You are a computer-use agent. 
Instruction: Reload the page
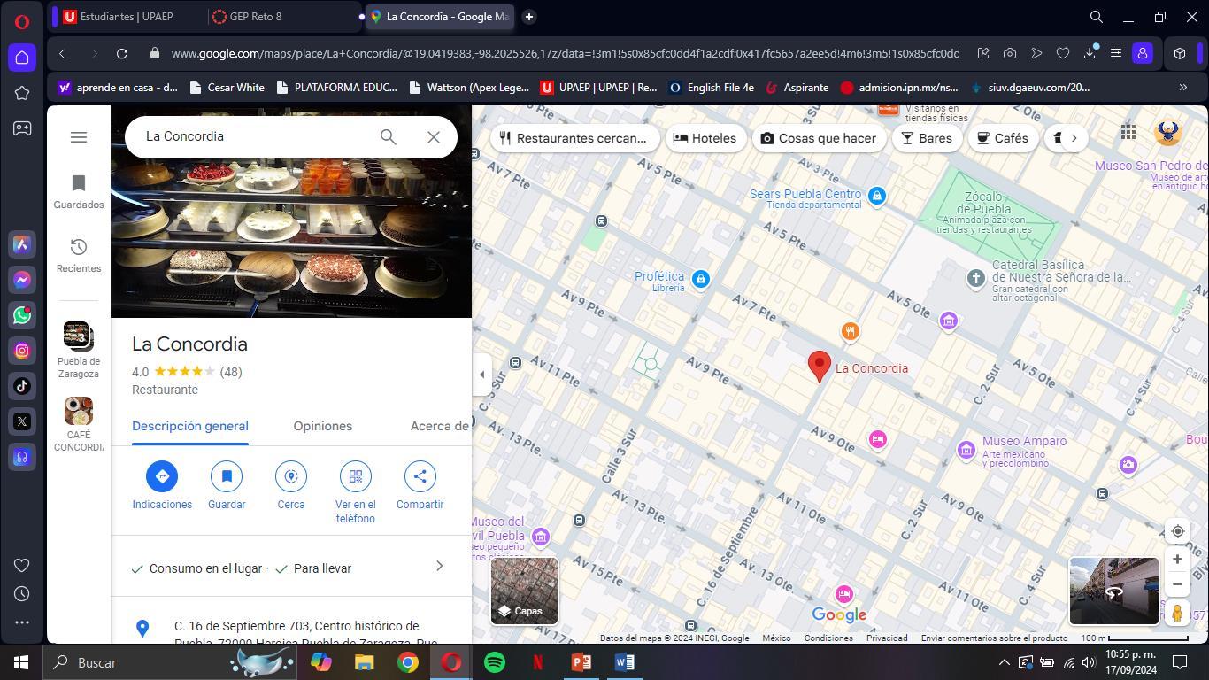pyautogui.click(x=122, y=53)
